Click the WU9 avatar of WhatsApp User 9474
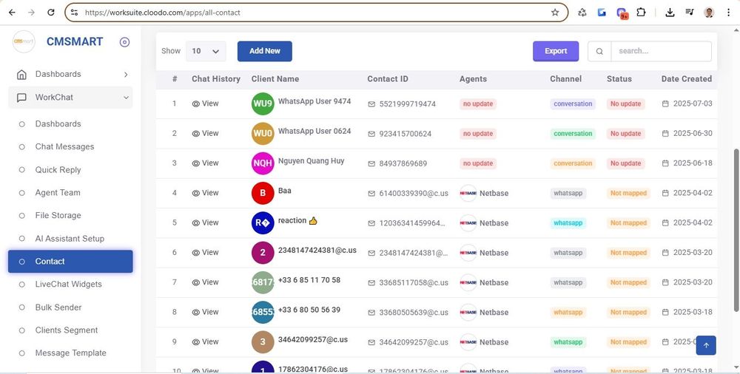 pyautogui.click(x=263, y=104)
